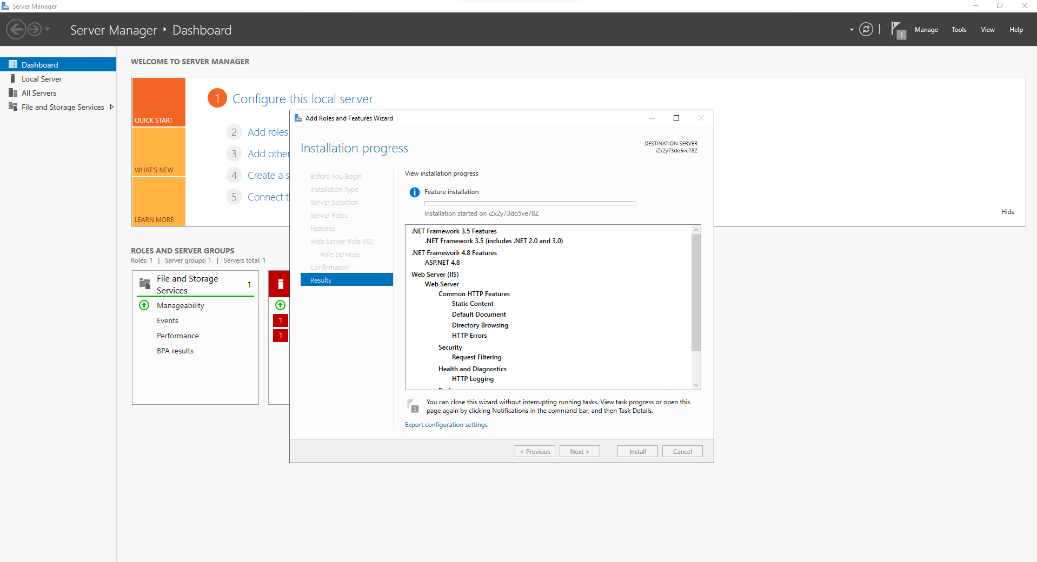This screenshot has width=1037, height=562.
Task: Open File and Storage Services role tile header
Action: pyautogui.click(x=196, y=284)
